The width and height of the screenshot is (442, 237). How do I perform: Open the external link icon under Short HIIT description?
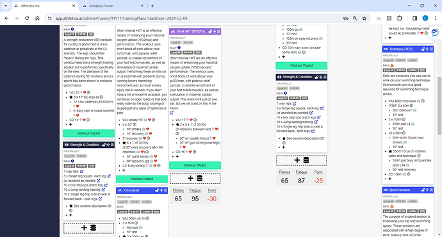[172, 113]
